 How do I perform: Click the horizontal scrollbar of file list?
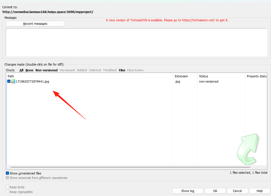(x=130, y=167)
